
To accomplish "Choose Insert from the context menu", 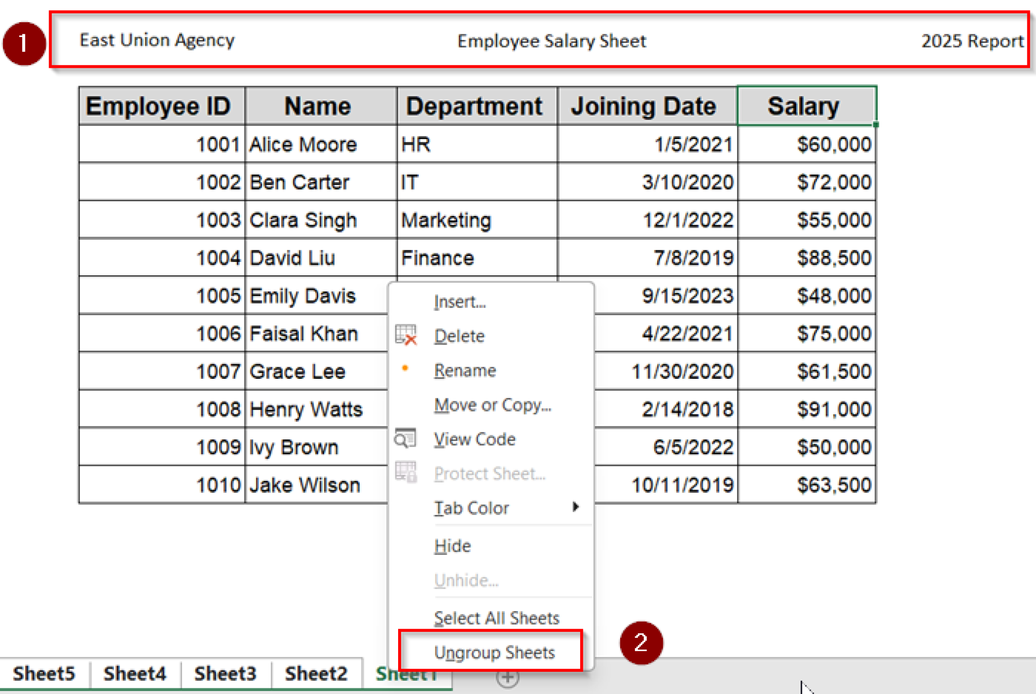I will pos(458,301).
